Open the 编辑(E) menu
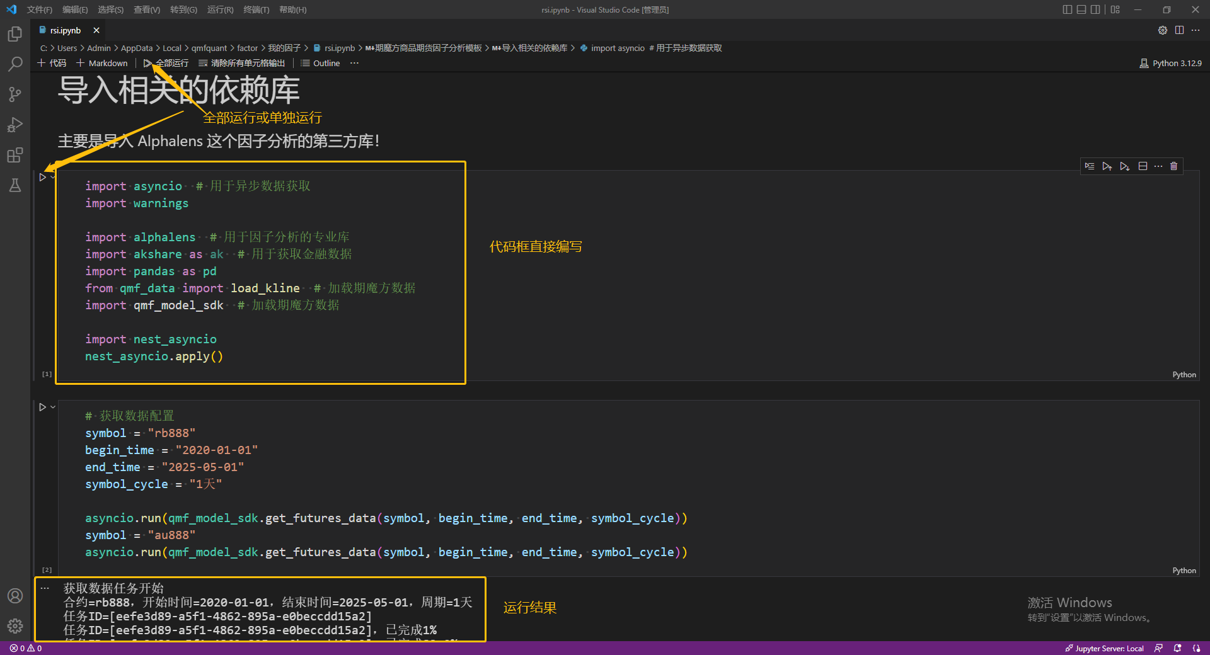 [75, 9]
